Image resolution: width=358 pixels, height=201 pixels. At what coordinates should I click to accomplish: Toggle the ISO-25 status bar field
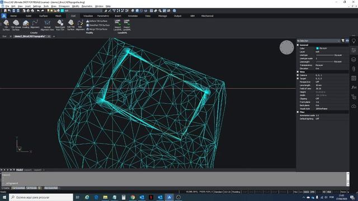tap(228, 192)
